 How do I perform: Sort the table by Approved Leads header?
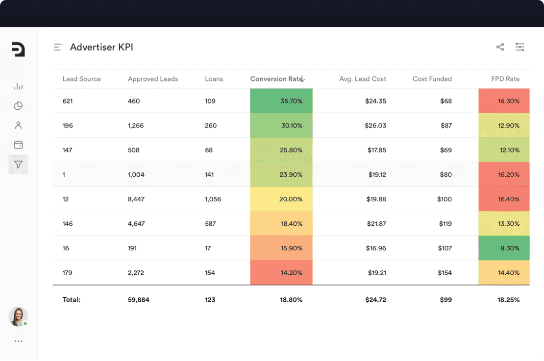[152, 78]
